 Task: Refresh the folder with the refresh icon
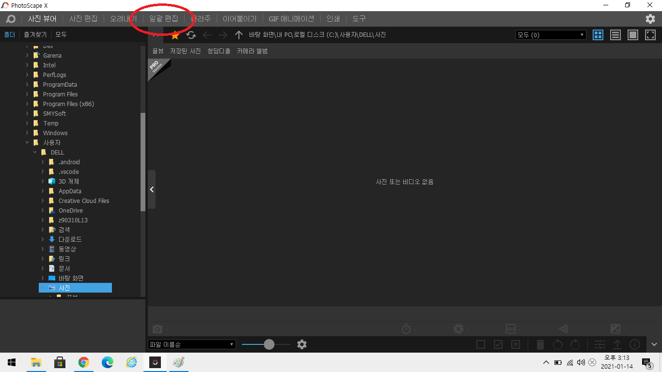[x=191, y=35]
